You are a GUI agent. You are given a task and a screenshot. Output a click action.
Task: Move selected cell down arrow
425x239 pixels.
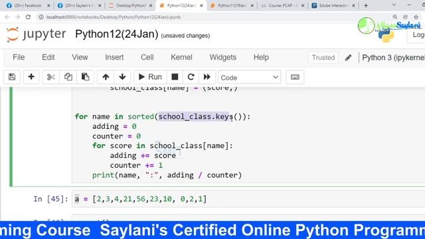pos(122,77)
